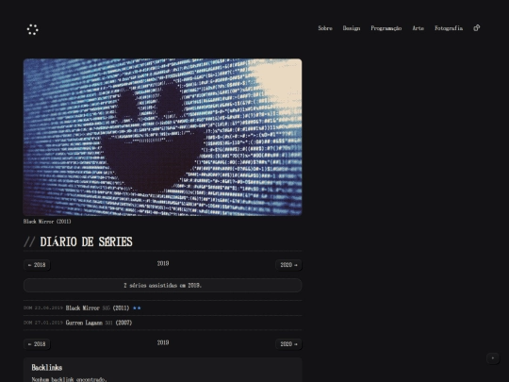This screenshot has height=382, width=509.
Task: Click the lower 2020 → button
Action: (x=288, y=344)
